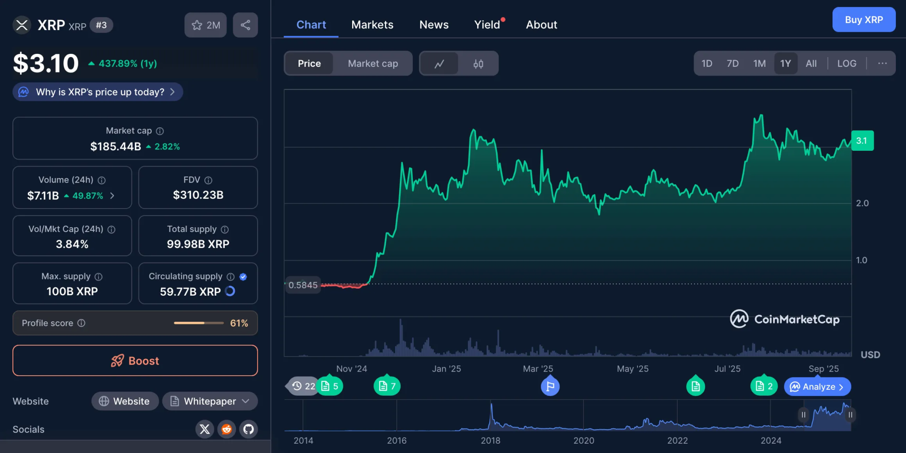Open news marker labeled 2
The image size is (906, 453).
[x=764, y=386]
